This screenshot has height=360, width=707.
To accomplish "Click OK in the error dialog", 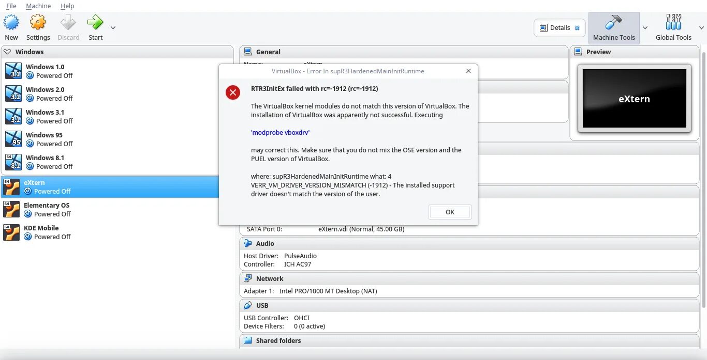I will [450, 212].
